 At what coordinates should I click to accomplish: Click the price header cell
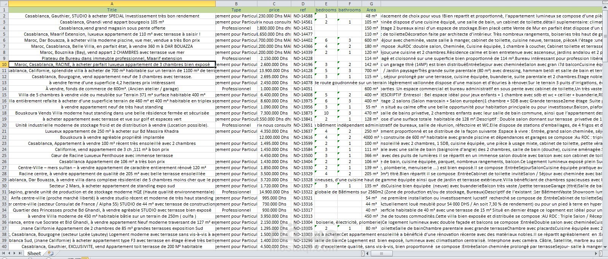(x=274, y=10)
